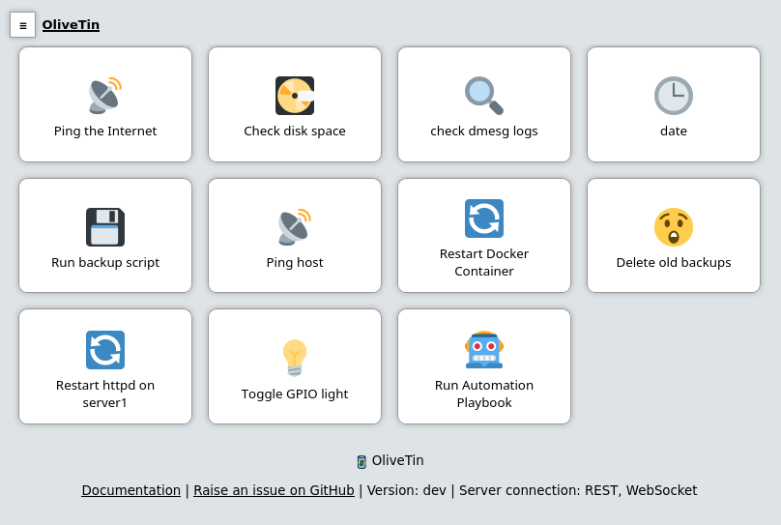
Task: Click the refresh icon for Restart httpd on server1
Action: [105, 350]
